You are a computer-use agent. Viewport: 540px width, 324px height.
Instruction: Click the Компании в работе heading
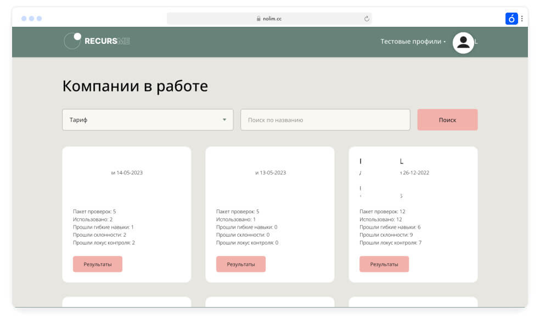coord(135,86)
